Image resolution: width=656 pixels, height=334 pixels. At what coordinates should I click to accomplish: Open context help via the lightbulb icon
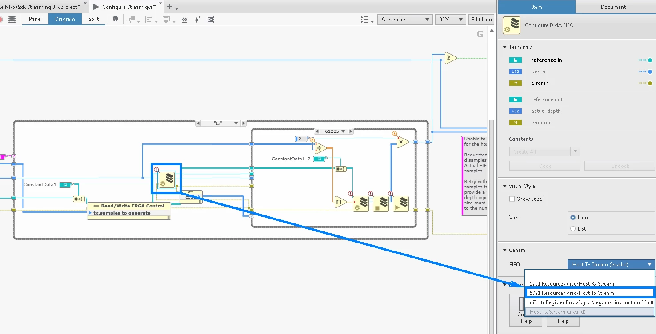[x=115, y=19]
